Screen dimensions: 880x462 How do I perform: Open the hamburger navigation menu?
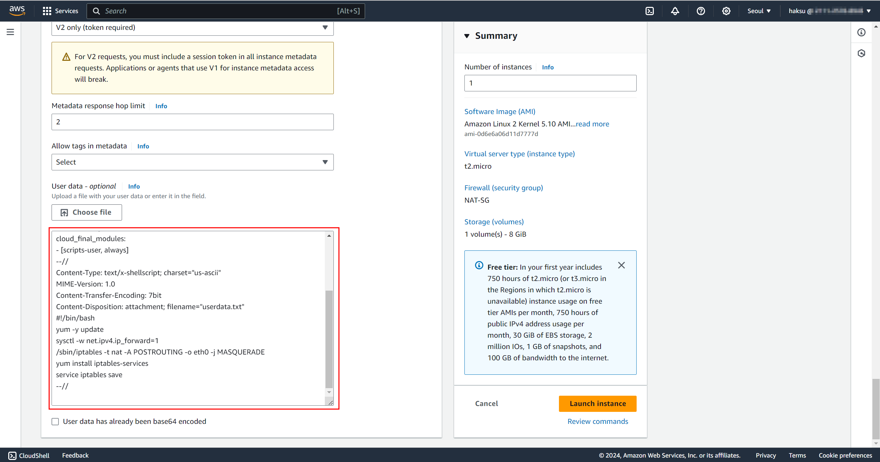[10, 32]
